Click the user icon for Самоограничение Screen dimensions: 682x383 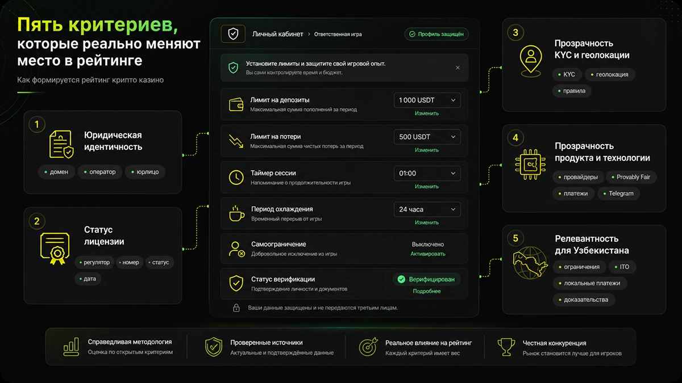click(x=236, y=249)
